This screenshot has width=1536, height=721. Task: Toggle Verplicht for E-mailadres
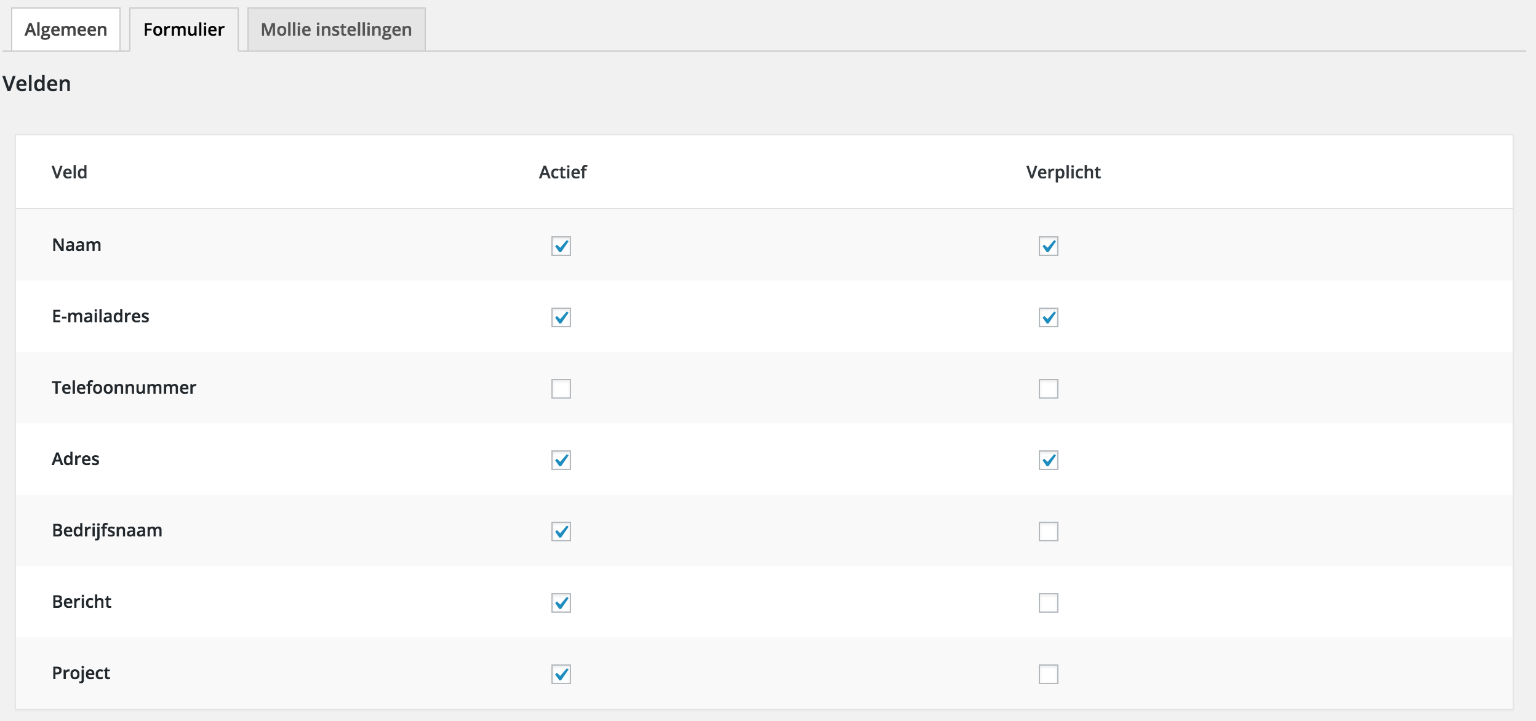pos(1049,317)
